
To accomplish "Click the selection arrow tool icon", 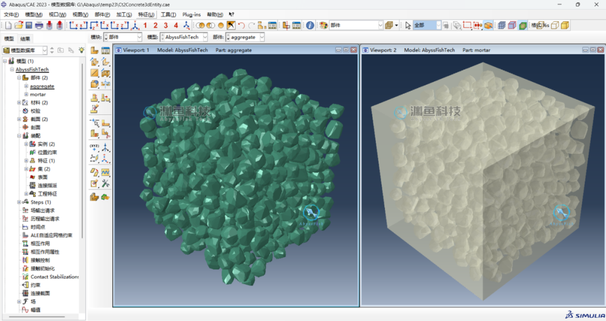I will pos(408,25).
